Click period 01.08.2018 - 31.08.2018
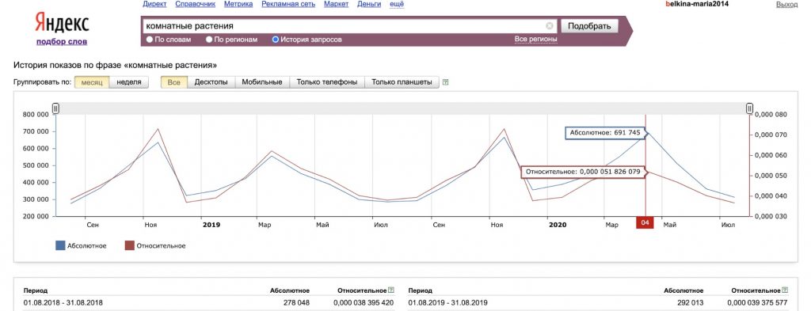This screenshot has height=311, width=811. point(63,303)
